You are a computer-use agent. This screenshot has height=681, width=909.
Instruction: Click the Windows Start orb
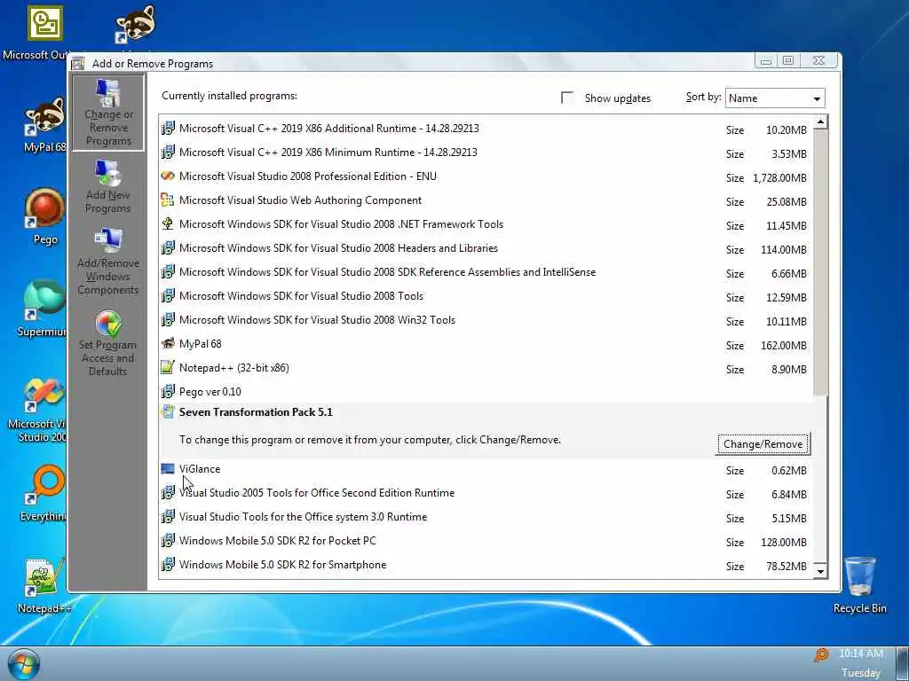(x=24, y=664)
